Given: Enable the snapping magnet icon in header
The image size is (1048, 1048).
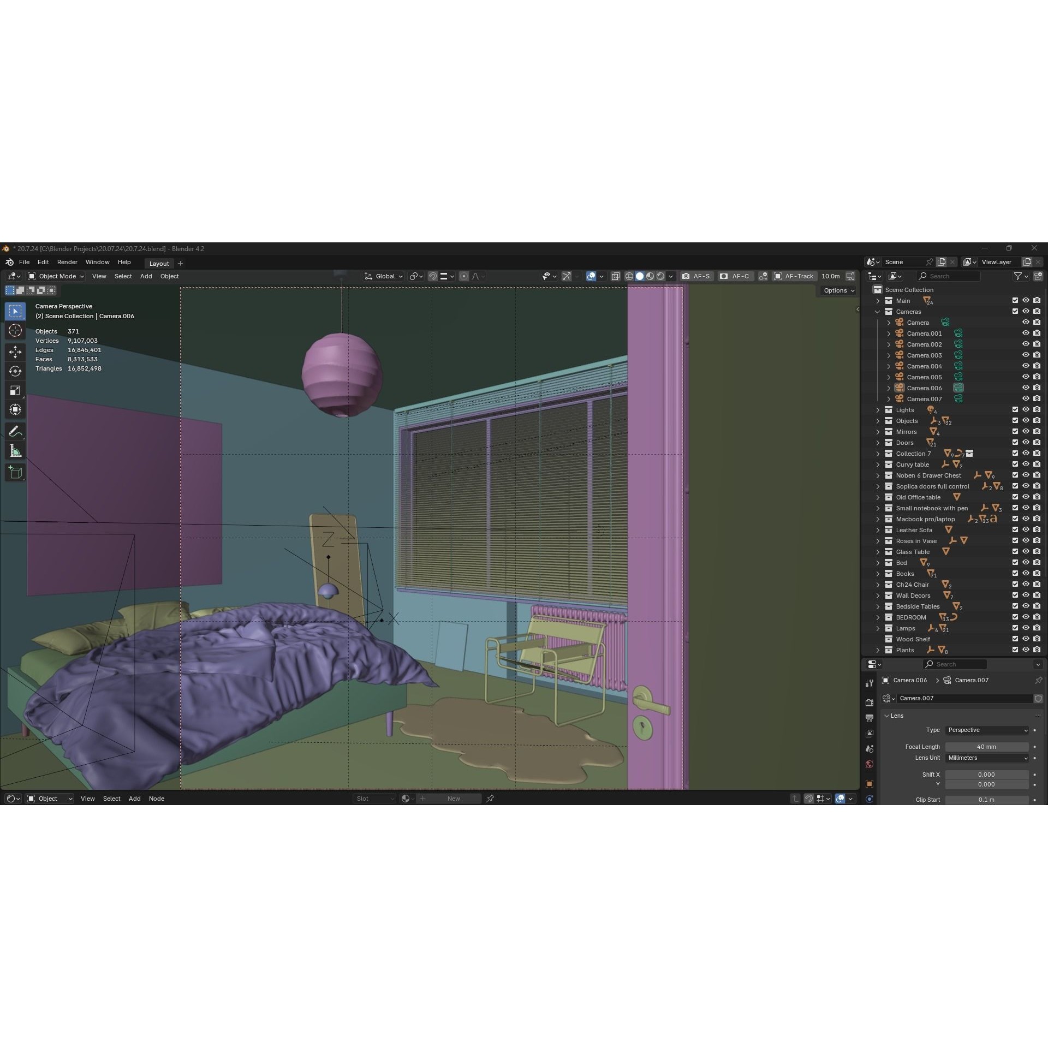Looking at the screenshot, I should coord(433,276).
